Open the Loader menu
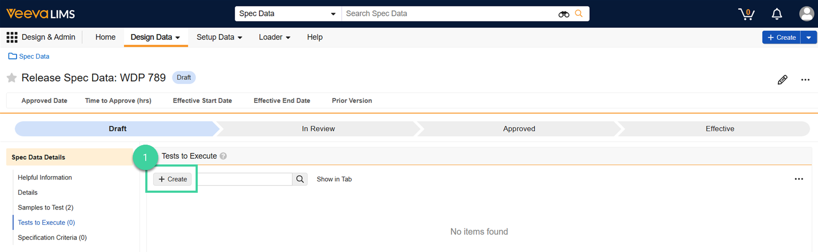Viewport: 818px width, 252px height. point(274,37)
